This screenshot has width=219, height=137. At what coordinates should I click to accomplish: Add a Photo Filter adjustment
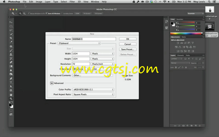click(x=187, y=47)
